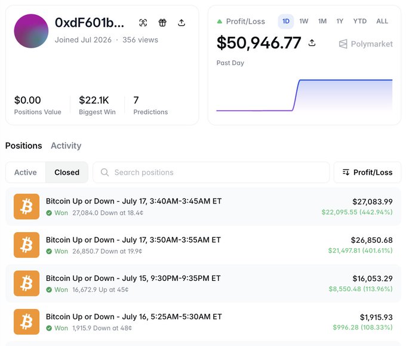Click the Bitcoin icon for July 15 9:30PM market
Image resolution: width=406 pixels, height=346 pixels.
tap(26, 283)
